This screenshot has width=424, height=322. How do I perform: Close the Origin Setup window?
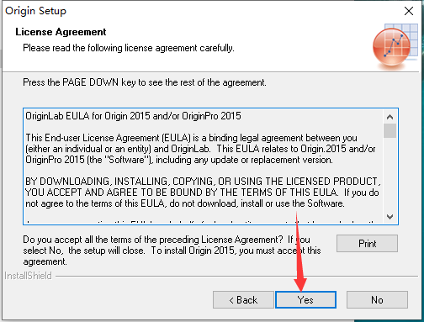[x=409, y=11]
